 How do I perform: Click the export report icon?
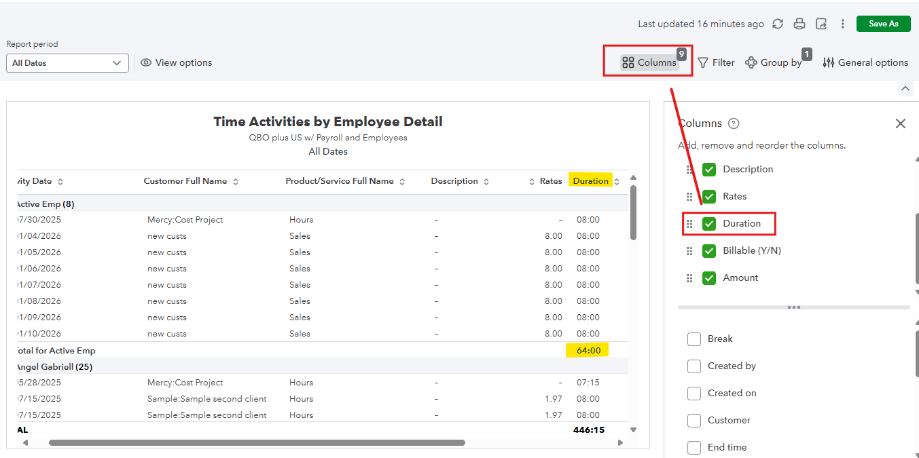click(821, 24)
